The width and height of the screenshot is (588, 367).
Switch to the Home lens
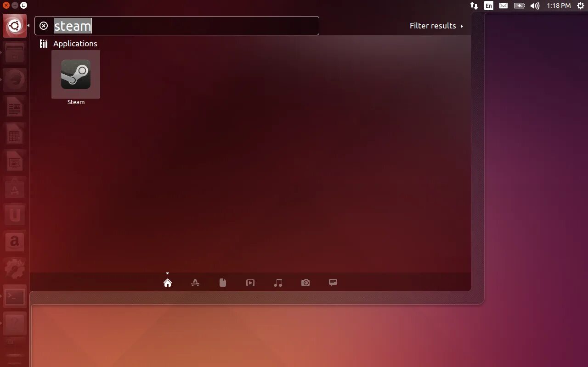click(x=168, y=283)
